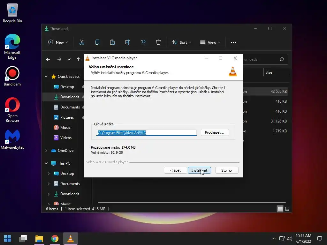Click the network tray icon

point(282,239)
